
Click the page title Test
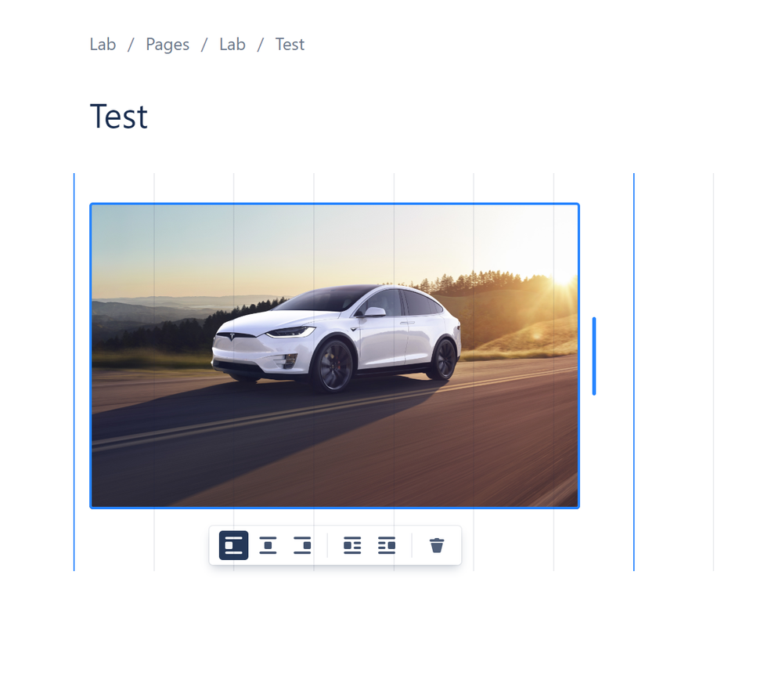coord(118,116)
